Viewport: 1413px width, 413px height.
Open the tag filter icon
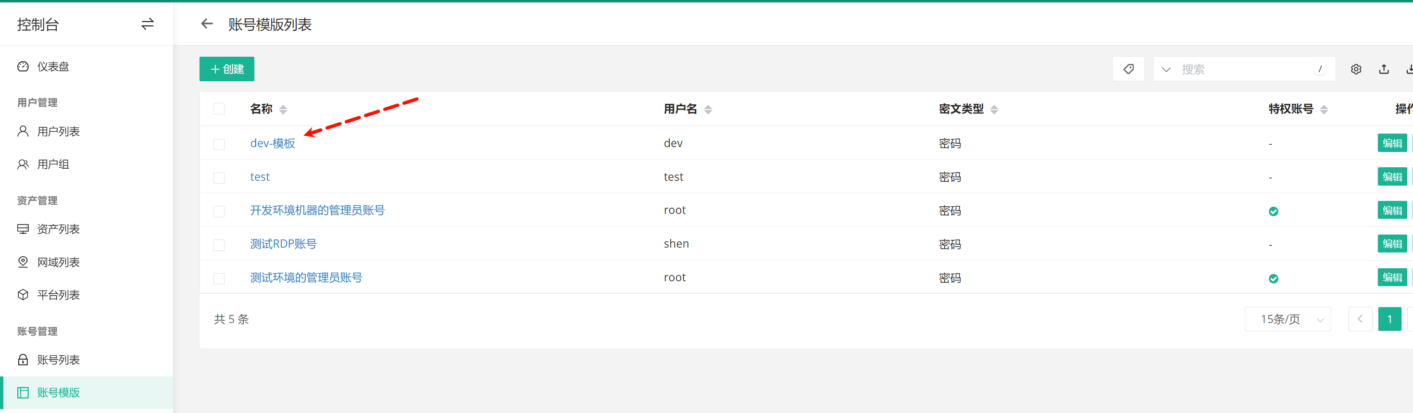click(1128, 69)
